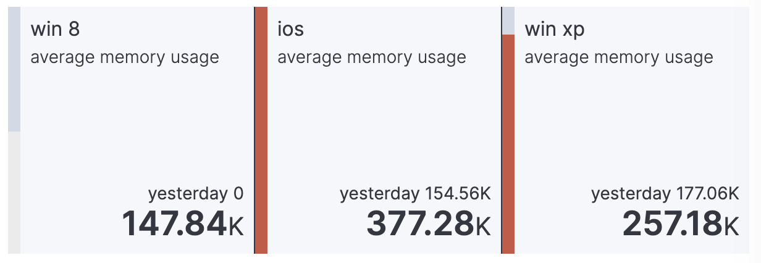Click the empty middle area of the ios tile
Viewport: 761px width, 263px height.
click(x=383, y=123)
